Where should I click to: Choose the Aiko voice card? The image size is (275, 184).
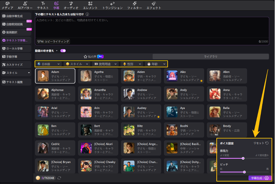click(x=184, y=76)
